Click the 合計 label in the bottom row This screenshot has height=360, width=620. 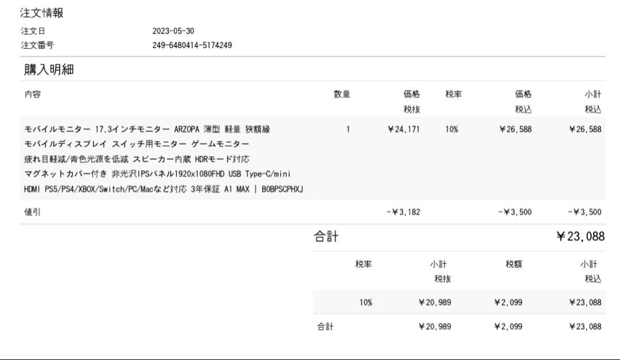coord(325,327)
